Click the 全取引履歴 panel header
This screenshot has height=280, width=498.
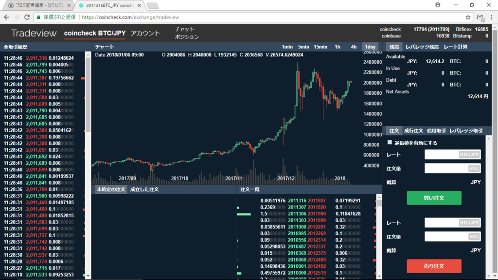[x=15, y=47]
